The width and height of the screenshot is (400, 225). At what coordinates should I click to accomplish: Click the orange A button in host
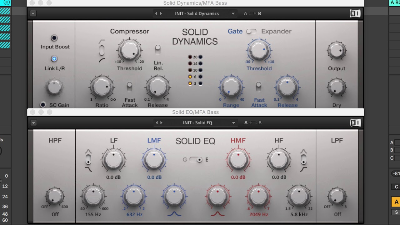pos(396,202)
